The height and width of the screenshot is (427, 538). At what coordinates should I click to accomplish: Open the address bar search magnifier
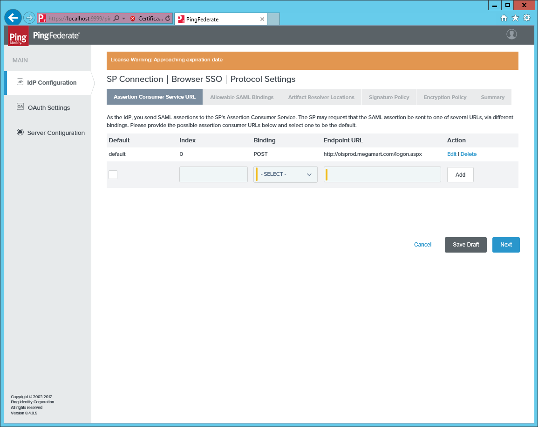(116, 18)
